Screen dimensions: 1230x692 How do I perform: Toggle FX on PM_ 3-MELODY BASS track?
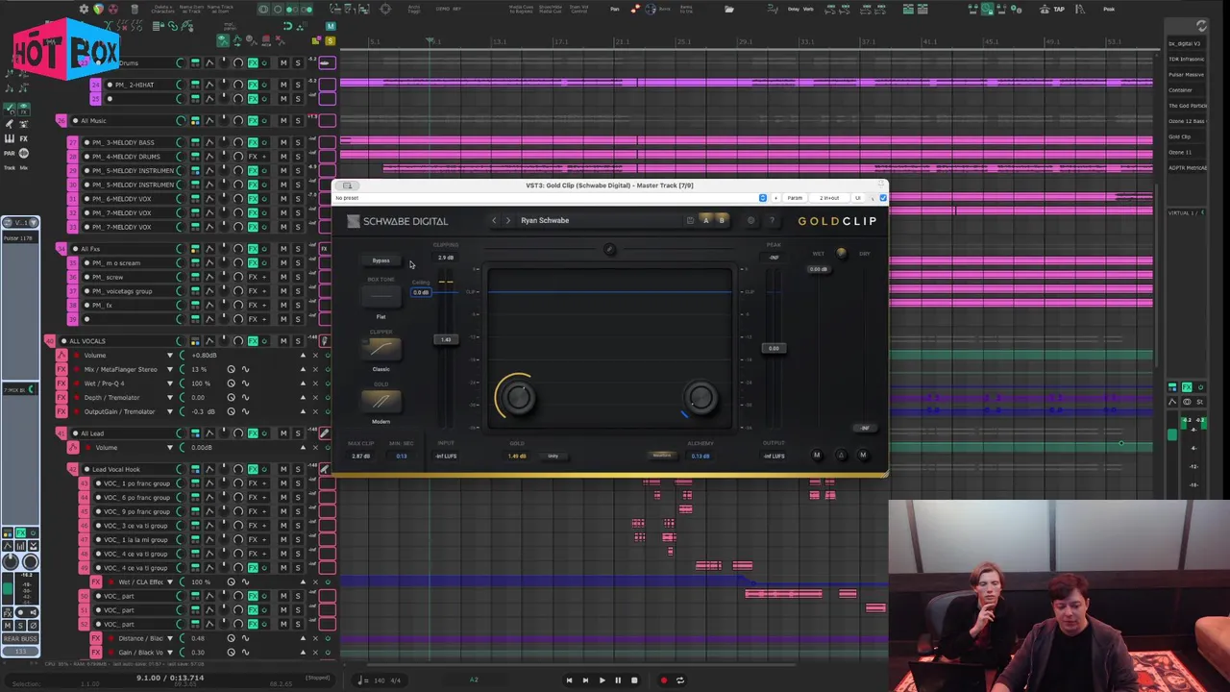coord(255,142)
